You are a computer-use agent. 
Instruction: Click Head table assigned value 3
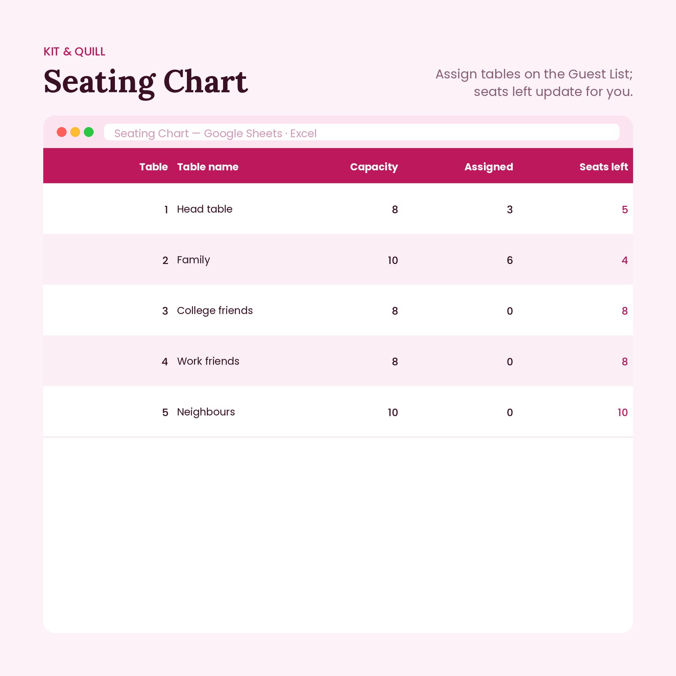point(510,210)
